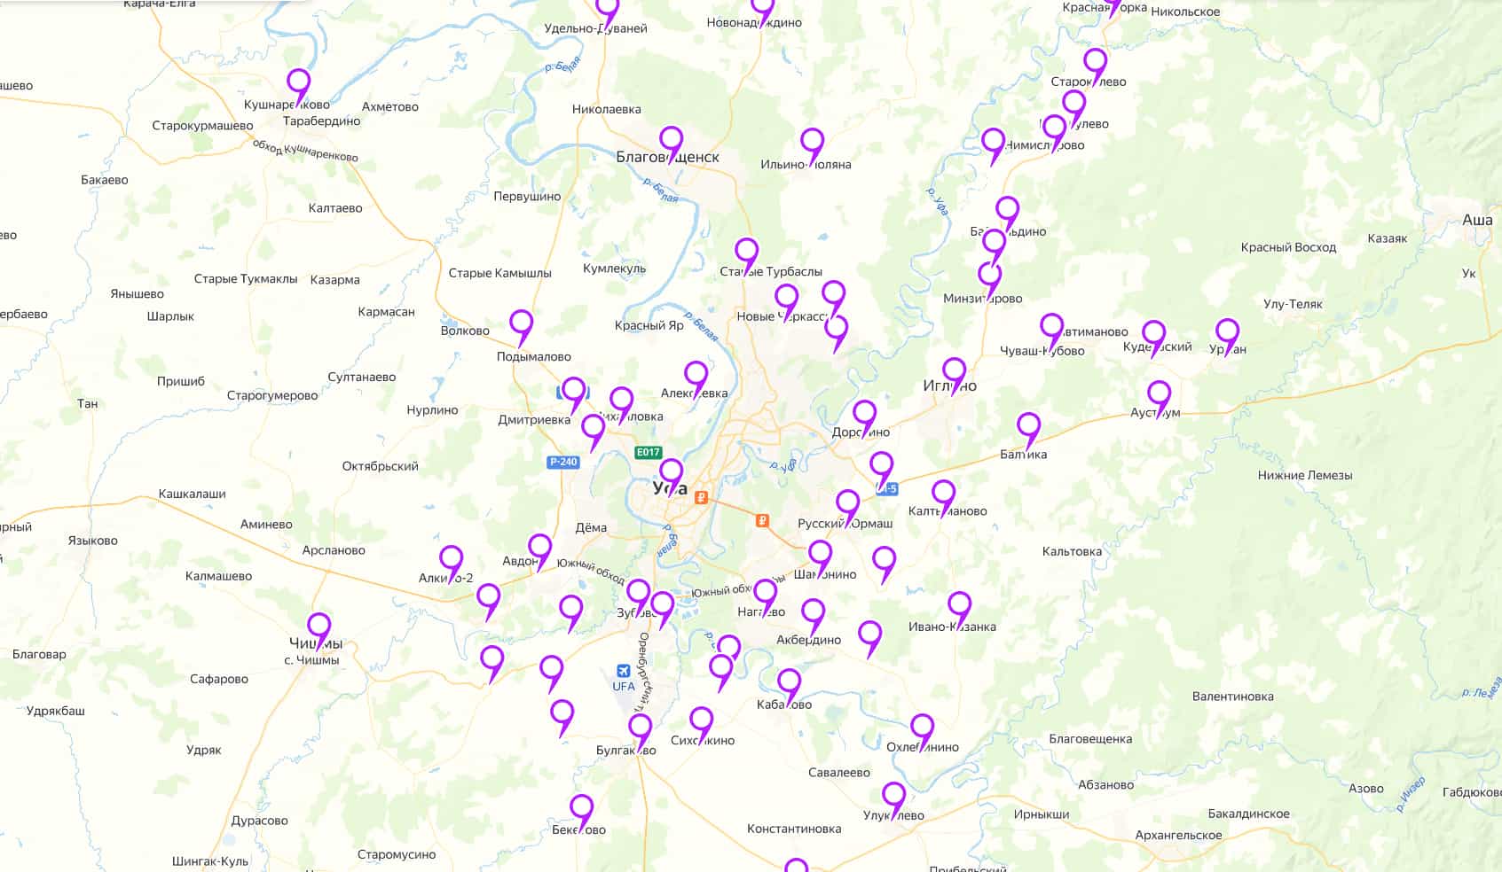
Task: Open the pin at Ивано-Казанка
Action: pyautogui.click(x=960, y=610)
